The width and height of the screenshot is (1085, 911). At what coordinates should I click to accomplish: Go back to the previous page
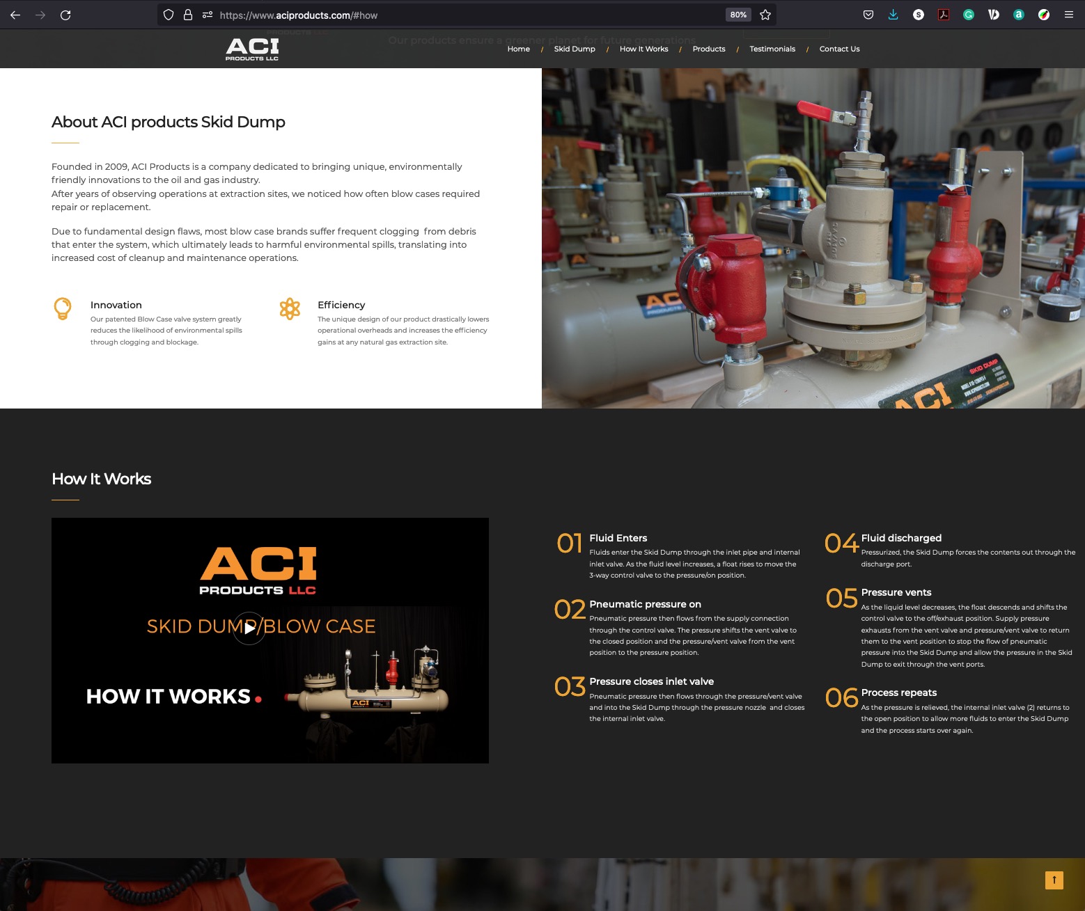point(15,15)
